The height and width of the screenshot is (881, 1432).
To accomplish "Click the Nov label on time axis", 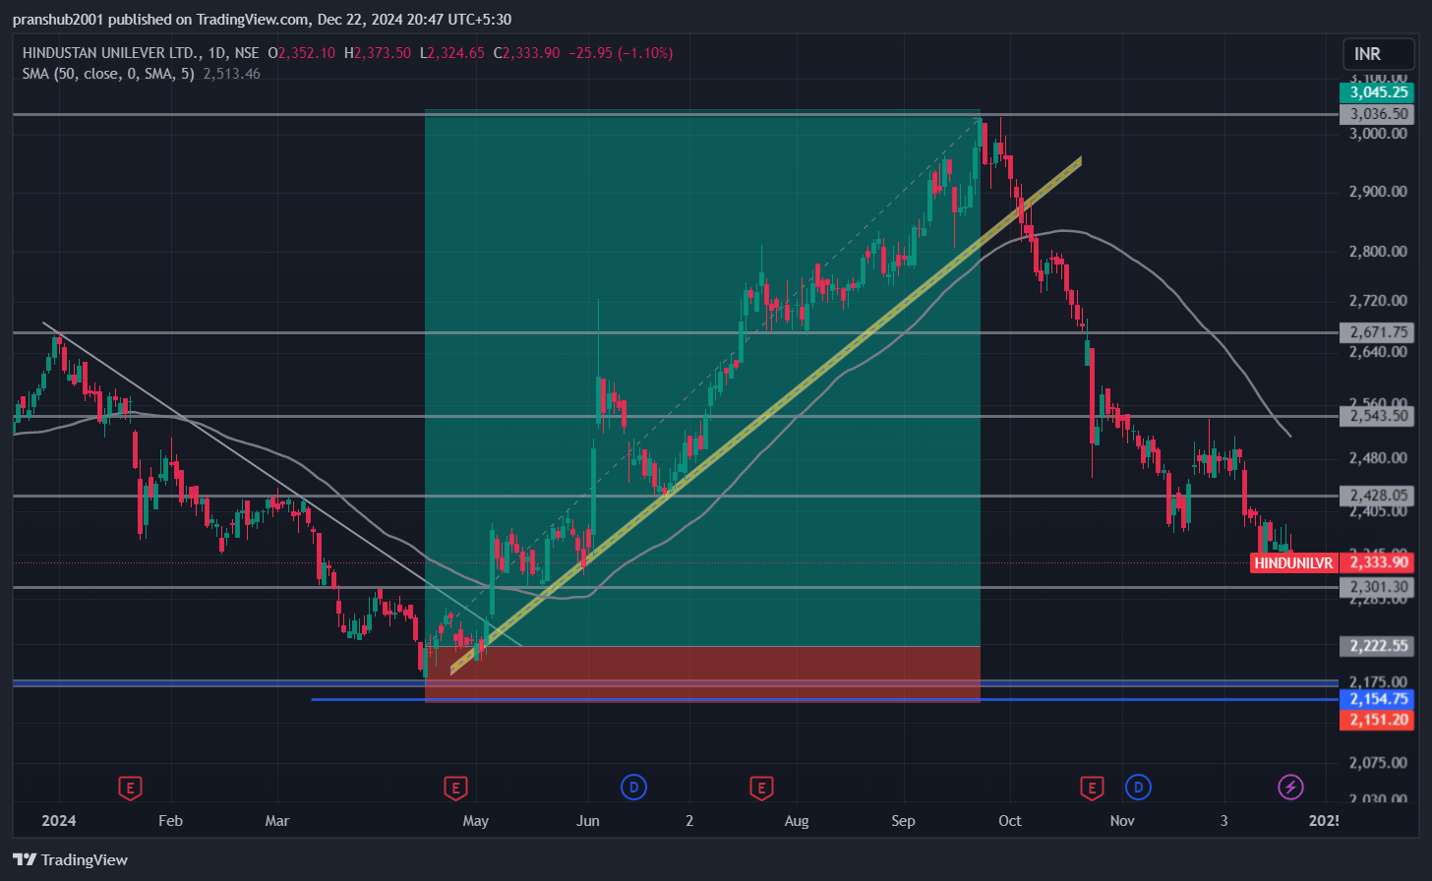I will [1122, 821].
